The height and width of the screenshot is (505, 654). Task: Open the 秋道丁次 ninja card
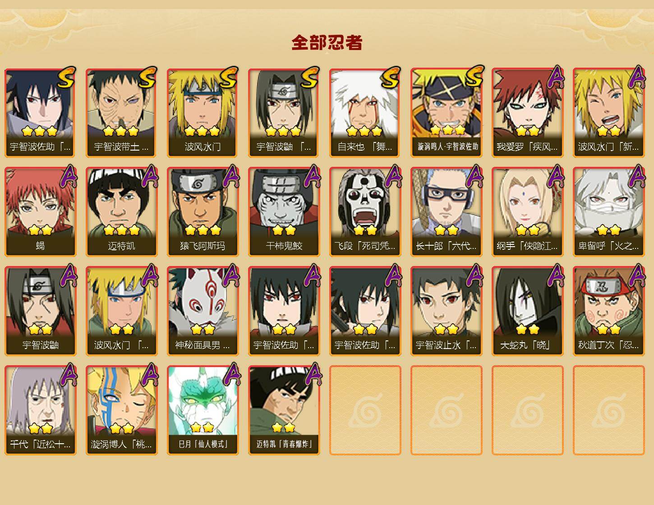point(608,311)
